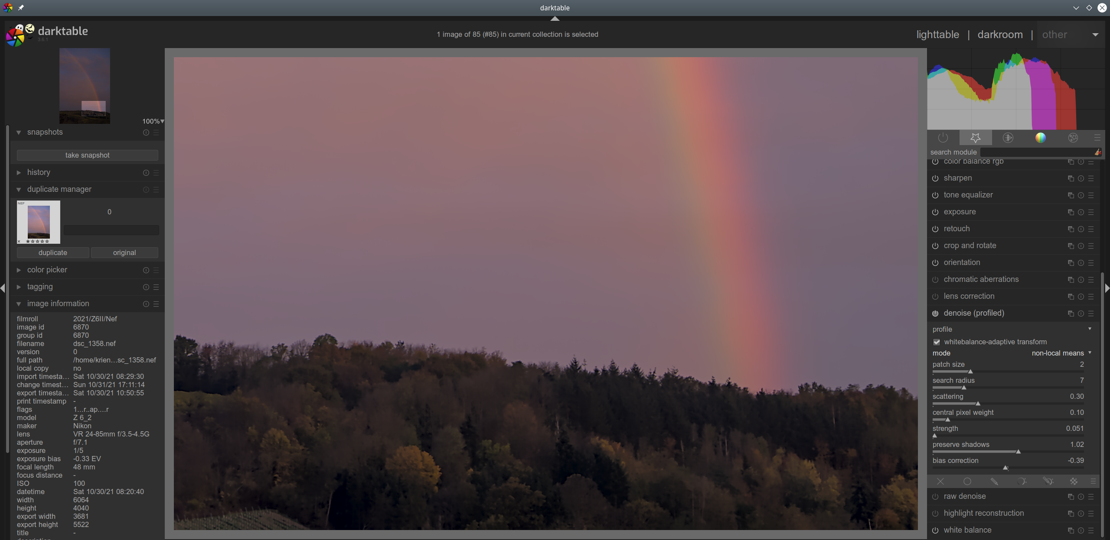Image resolution: width=1110 pixels, height=540 pixels.
Task: Show active modules via power icon tab
Action: [943, 138]
